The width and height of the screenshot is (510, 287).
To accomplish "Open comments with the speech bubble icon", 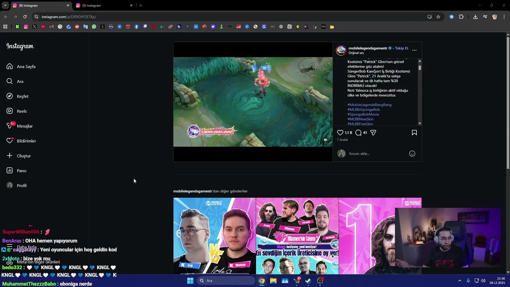I will 358,133.
